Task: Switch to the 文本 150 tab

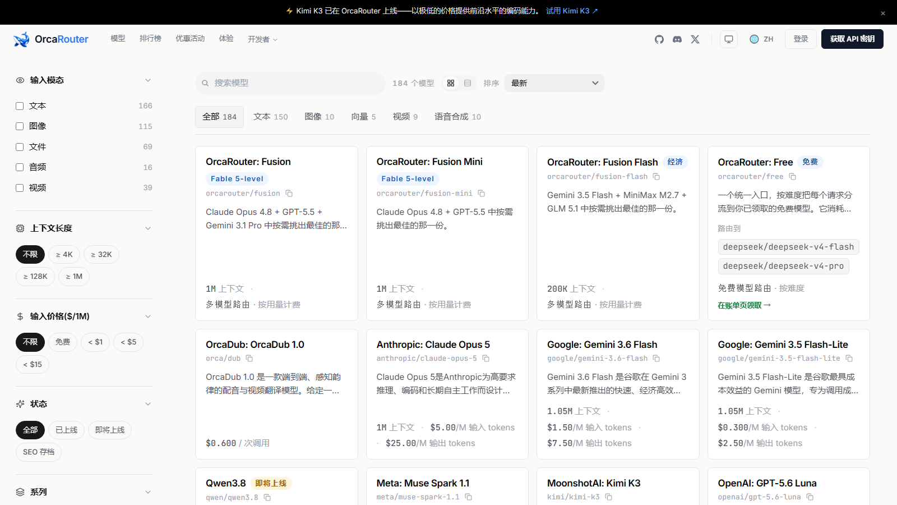Action: 271,117
